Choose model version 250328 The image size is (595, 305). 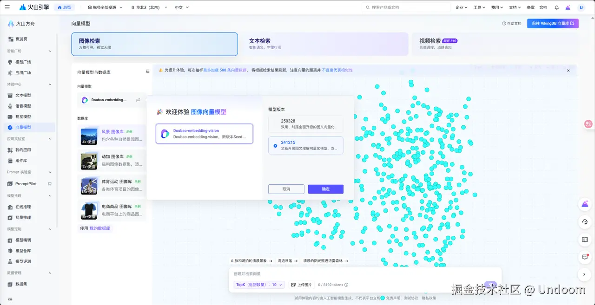click(306, 123)
